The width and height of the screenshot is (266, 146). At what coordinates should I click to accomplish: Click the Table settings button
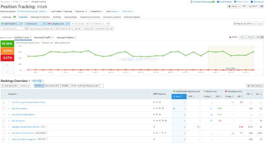[x=255, y=86]
